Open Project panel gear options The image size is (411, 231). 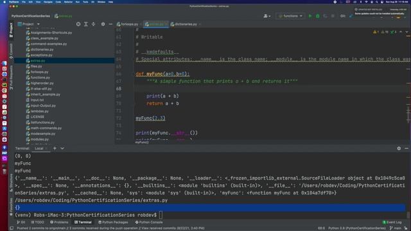point(103,24)
